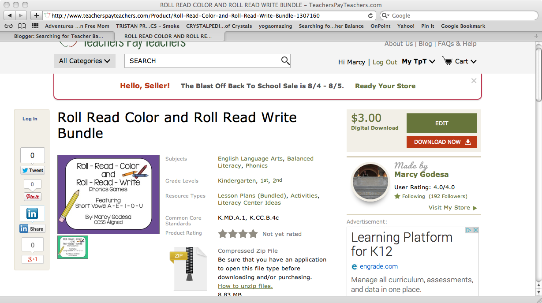Open the All Categories dropdown
The height and width of the screenshot is (303, 542).
[85, 61]
